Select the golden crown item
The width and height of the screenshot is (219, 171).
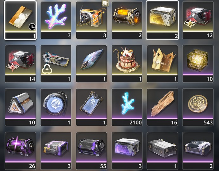[162, 64]
